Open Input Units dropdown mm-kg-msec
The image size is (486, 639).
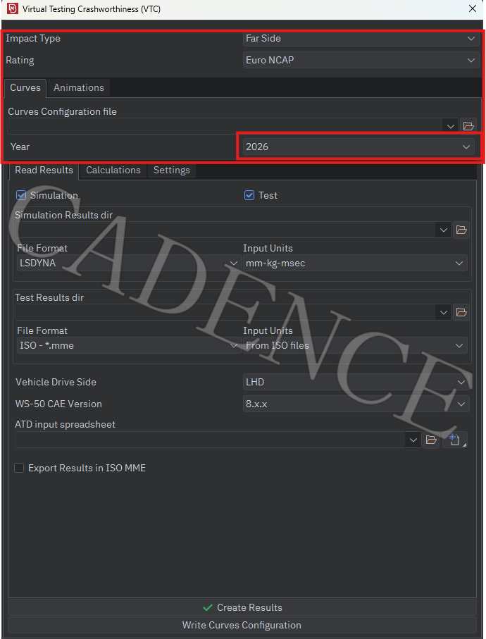point(355,263)
